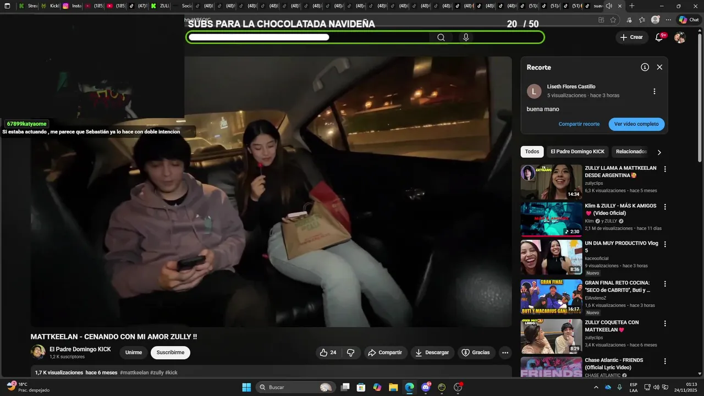Open YouTube account avatar menu
Image resolution: width=704 pixels, height=396 pixels.
click(680, 37)
